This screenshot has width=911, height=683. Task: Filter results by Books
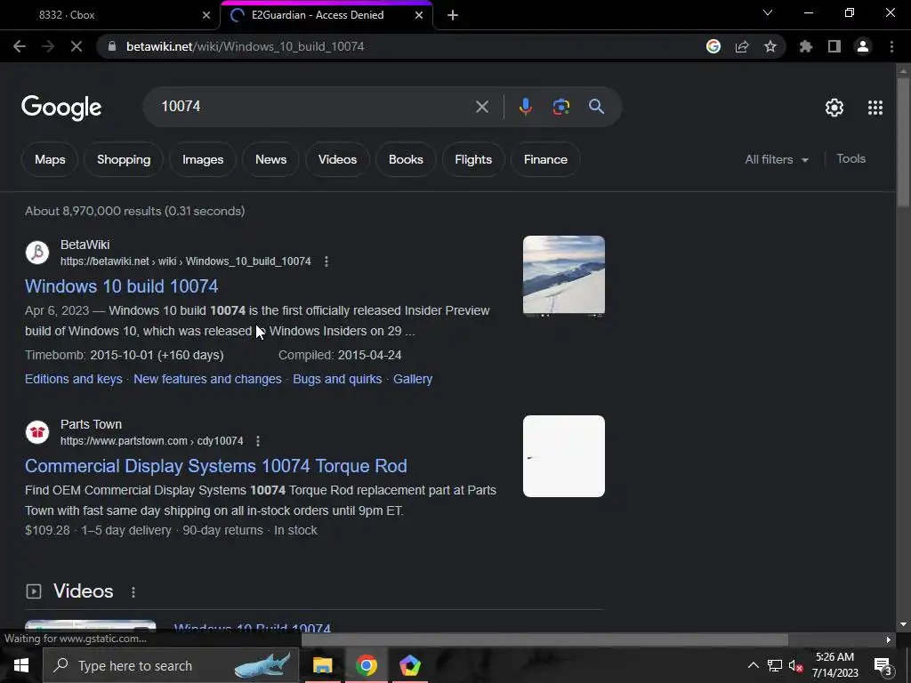[x=406, y=159]
